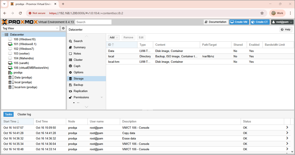295x155 pixels.
Task: Open the Documentation link button
Action: pyautogui.click(x=215, y=22)
